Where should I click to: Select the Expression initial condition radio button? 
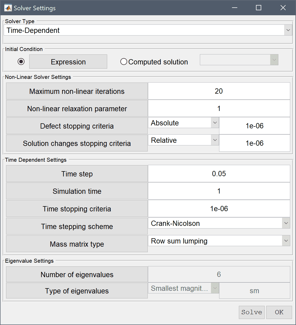pyautogui.click(x=21, y=62)
